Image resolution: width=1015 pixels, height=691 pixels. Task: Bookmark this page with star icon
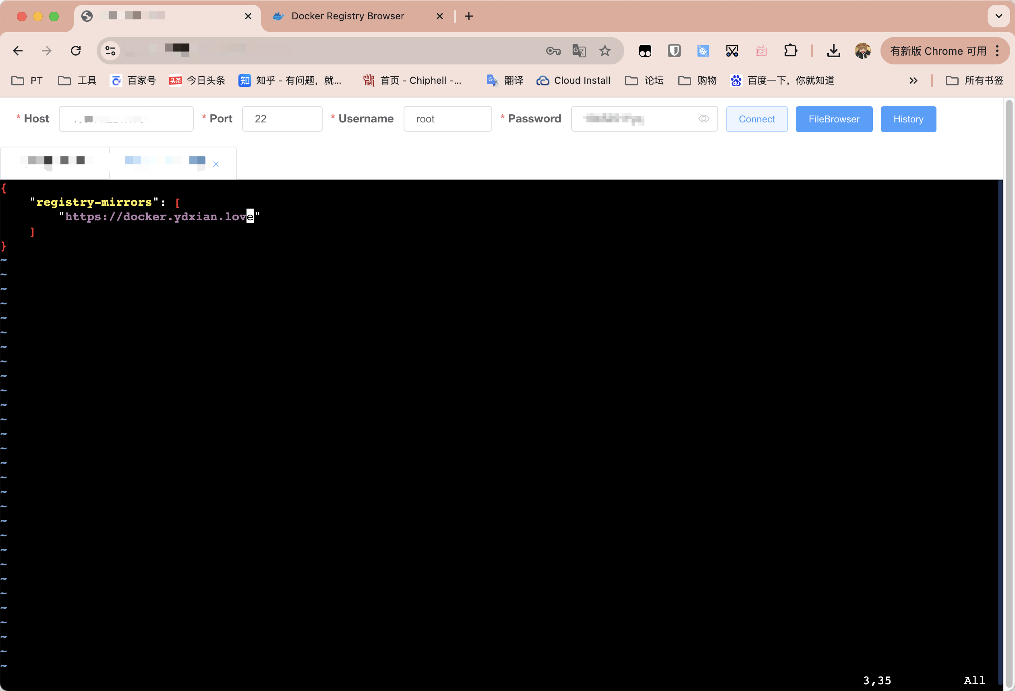[605, 51]
